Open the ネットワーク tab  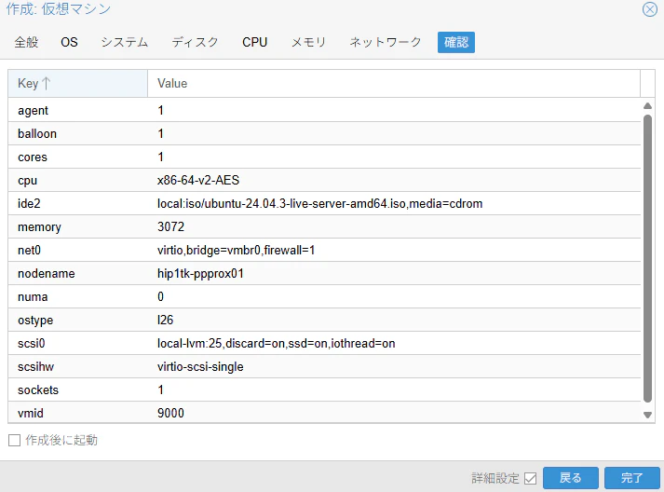385,42
